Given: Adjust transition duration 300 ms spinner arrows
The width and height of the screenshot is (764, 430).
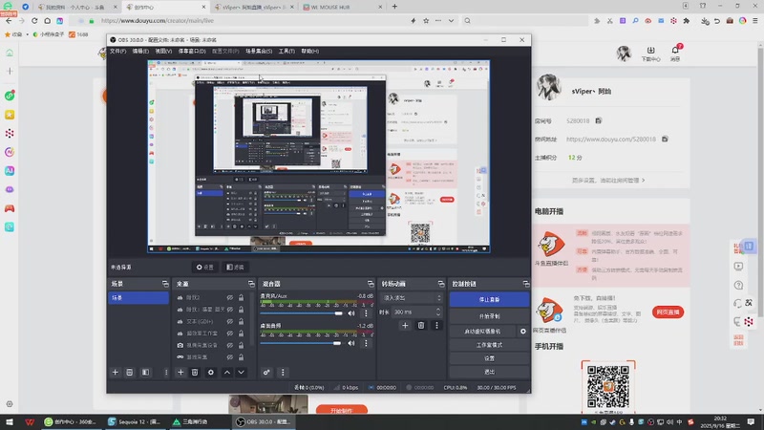Looking at the screenshot, I should [x=438, y=312].
